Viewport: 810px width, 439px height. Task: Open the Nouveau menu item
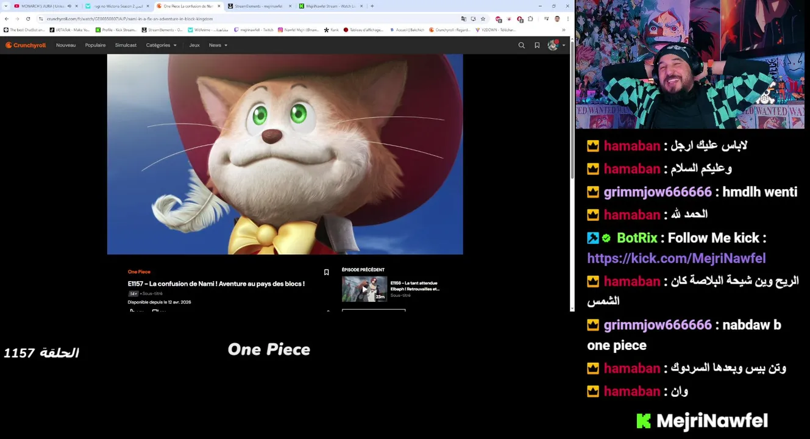(66, 45)
